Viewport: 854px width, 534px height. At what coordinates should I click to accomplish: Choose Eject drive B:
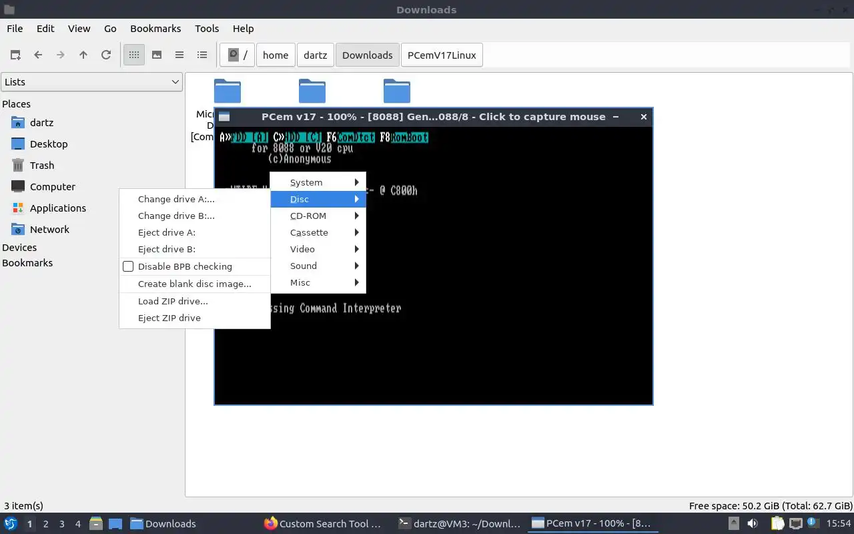click(x=195, y=249)
